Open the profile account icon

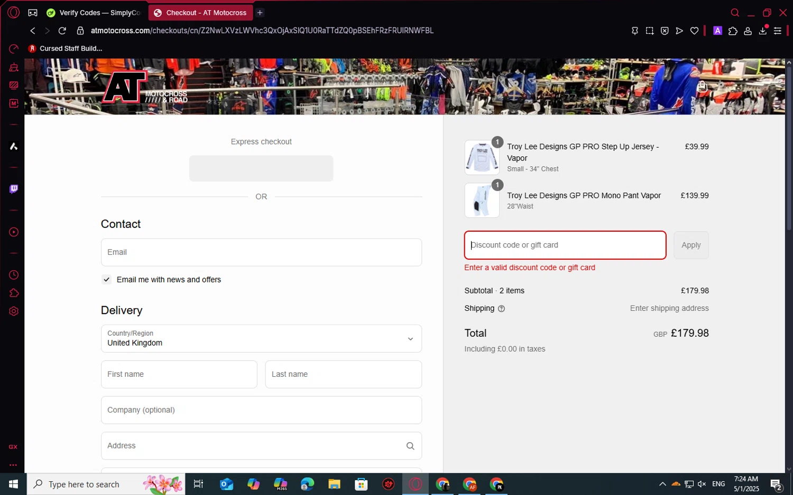click(x=748, y=31)
